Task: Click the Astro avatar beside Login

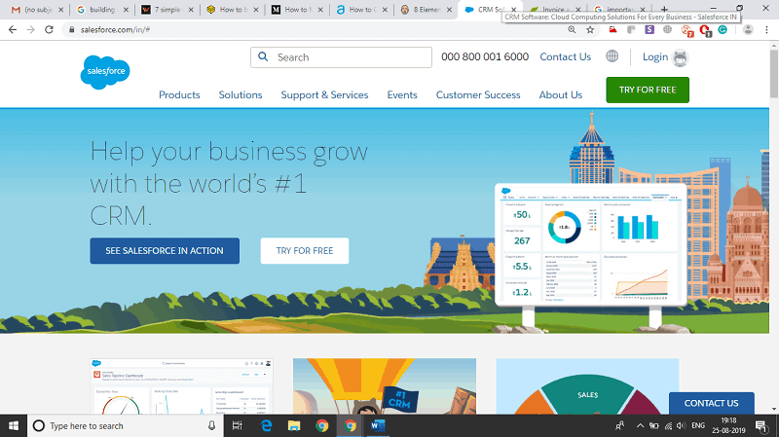Action: tap(680, 58)
